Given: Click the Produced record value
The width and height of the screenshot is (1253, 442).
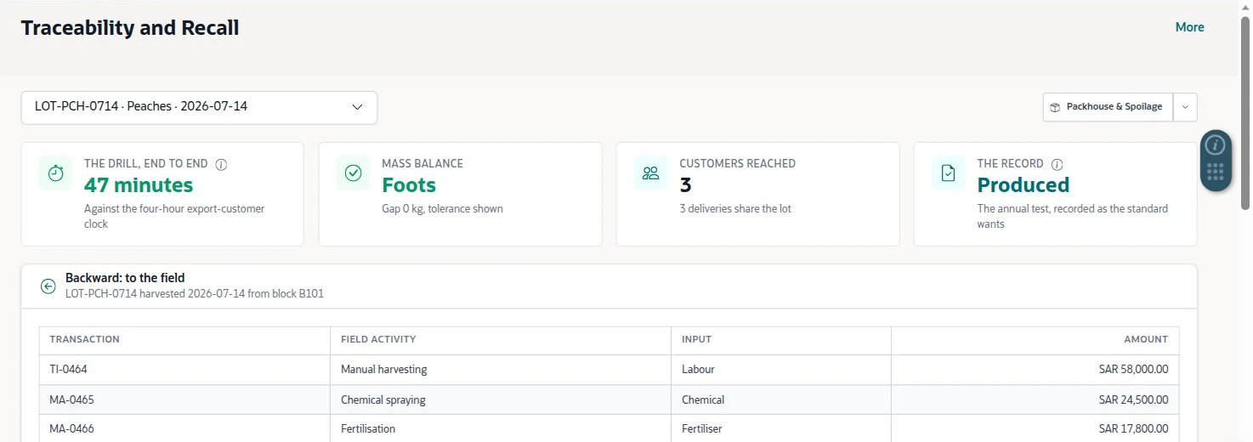Looking at the screenshot, I should 1023,185.
